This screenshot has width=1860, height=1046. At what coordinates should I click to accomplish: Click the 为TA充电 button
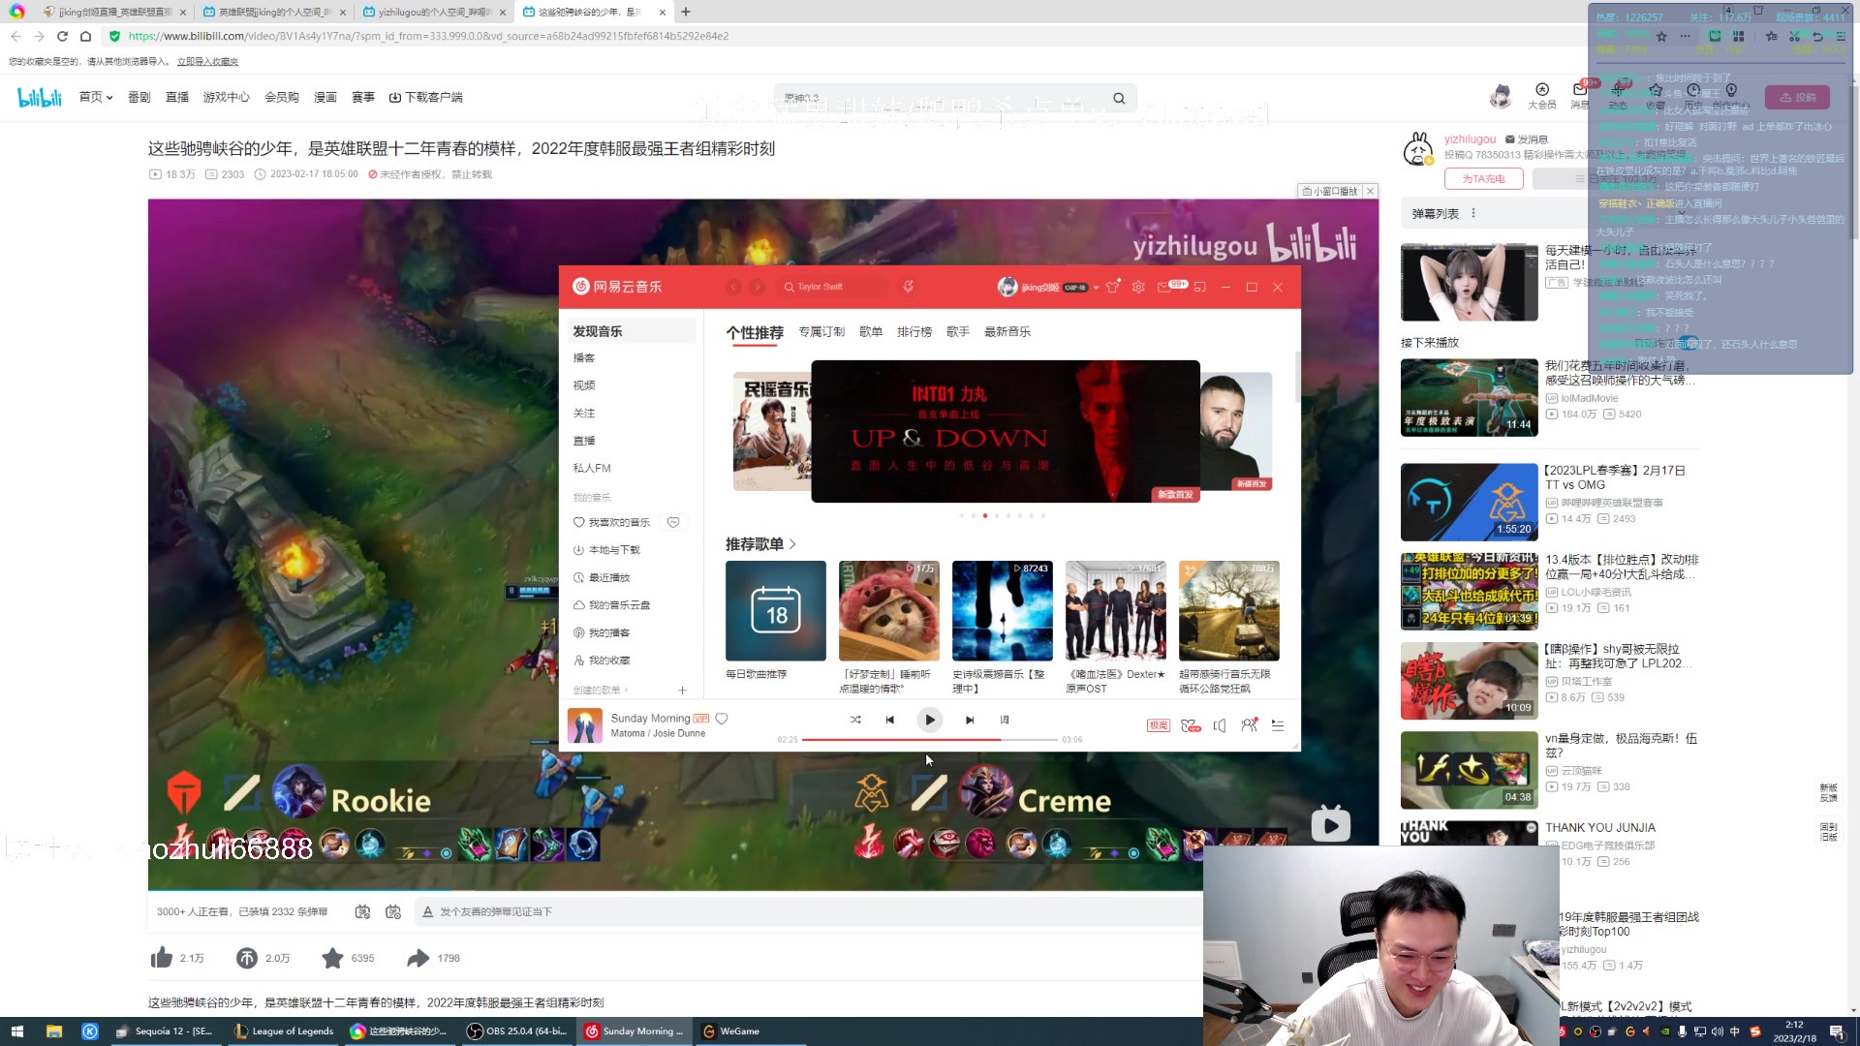pyautogui.click(x=1483, y=179)
